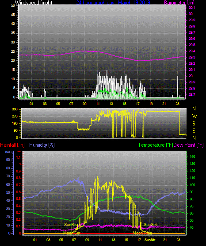Click the '29.3' barometer axis value
Screen dimensions: 206x246
tap(192, 58)
